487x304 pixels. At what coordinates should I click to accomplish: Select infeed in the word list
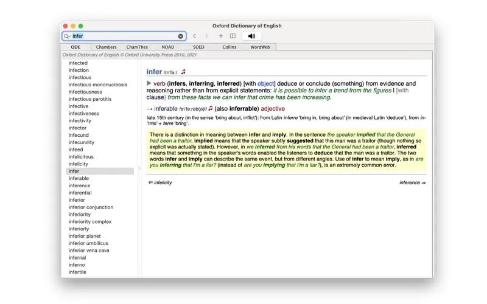pos(75,150)
